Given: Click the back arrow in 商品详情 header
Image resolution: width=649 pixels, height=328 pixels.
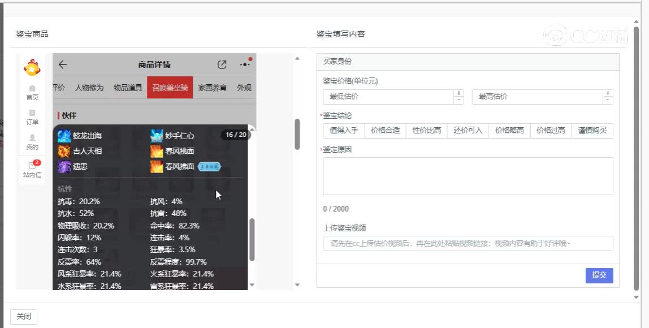Looking at the screenshot, I should coord(63,64).
